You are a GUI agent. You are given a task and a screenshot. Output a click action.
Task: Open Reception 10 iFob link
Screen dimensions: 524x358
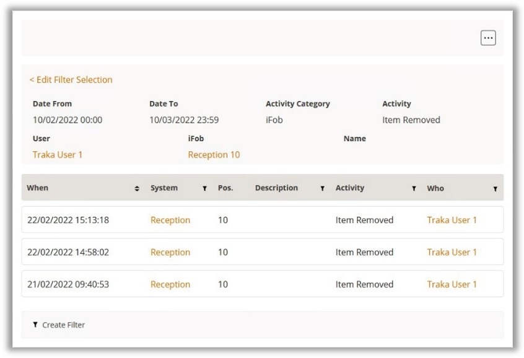coord(214,155)
